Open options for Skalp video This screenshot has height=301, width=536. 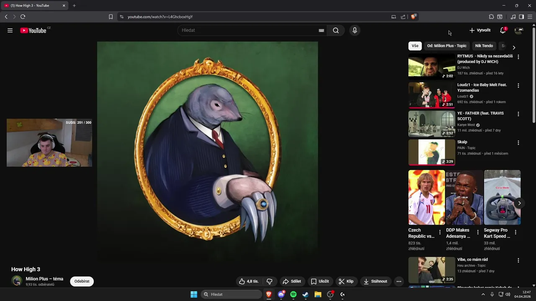coord(518,143)
